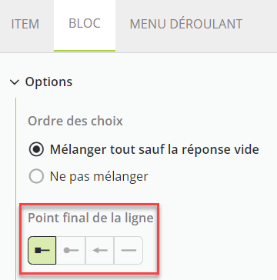Click the label text Mélanger tout sauf la réponse vide

[155, 149]
